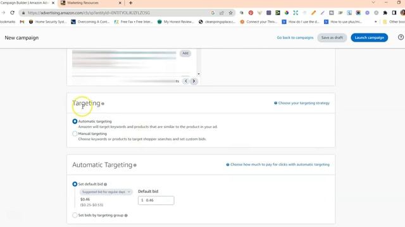Image resolution: width=405 pixels, height=227 pixels.
Task: Toggle the browser side panel icon
Action: point(394,13)
